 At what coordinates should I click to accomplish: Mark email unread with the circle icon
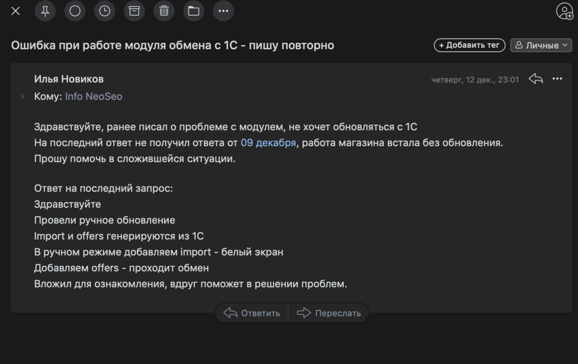click(75, 11)
